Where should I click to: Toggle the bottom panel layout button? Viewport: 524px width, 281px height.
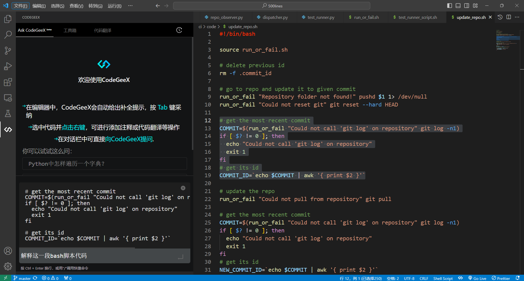coord(458,6)
